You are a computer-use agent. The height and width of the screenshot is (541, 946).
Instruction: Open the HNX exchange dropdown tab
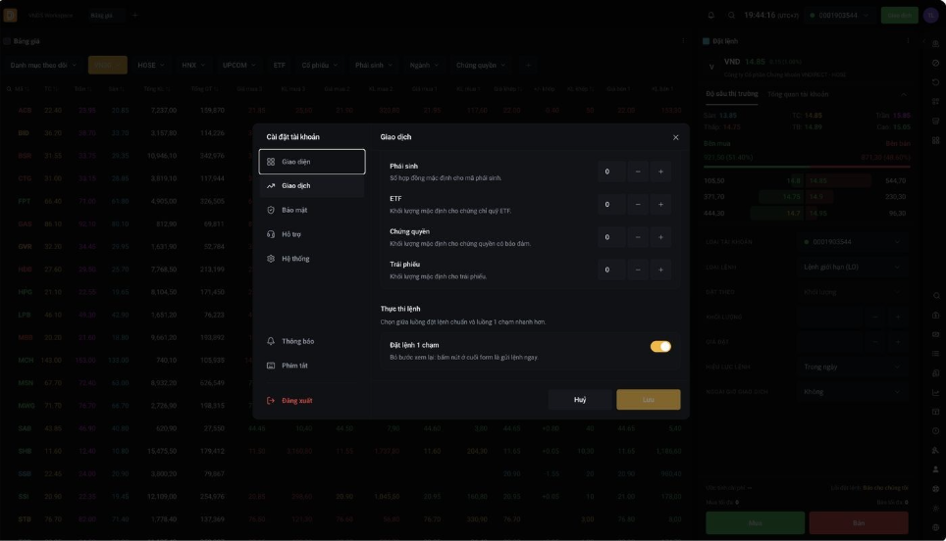(x=193, y=65)
